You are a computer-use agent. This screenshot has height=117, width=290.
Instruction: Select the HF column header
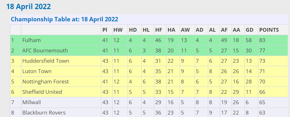[159, 30]
